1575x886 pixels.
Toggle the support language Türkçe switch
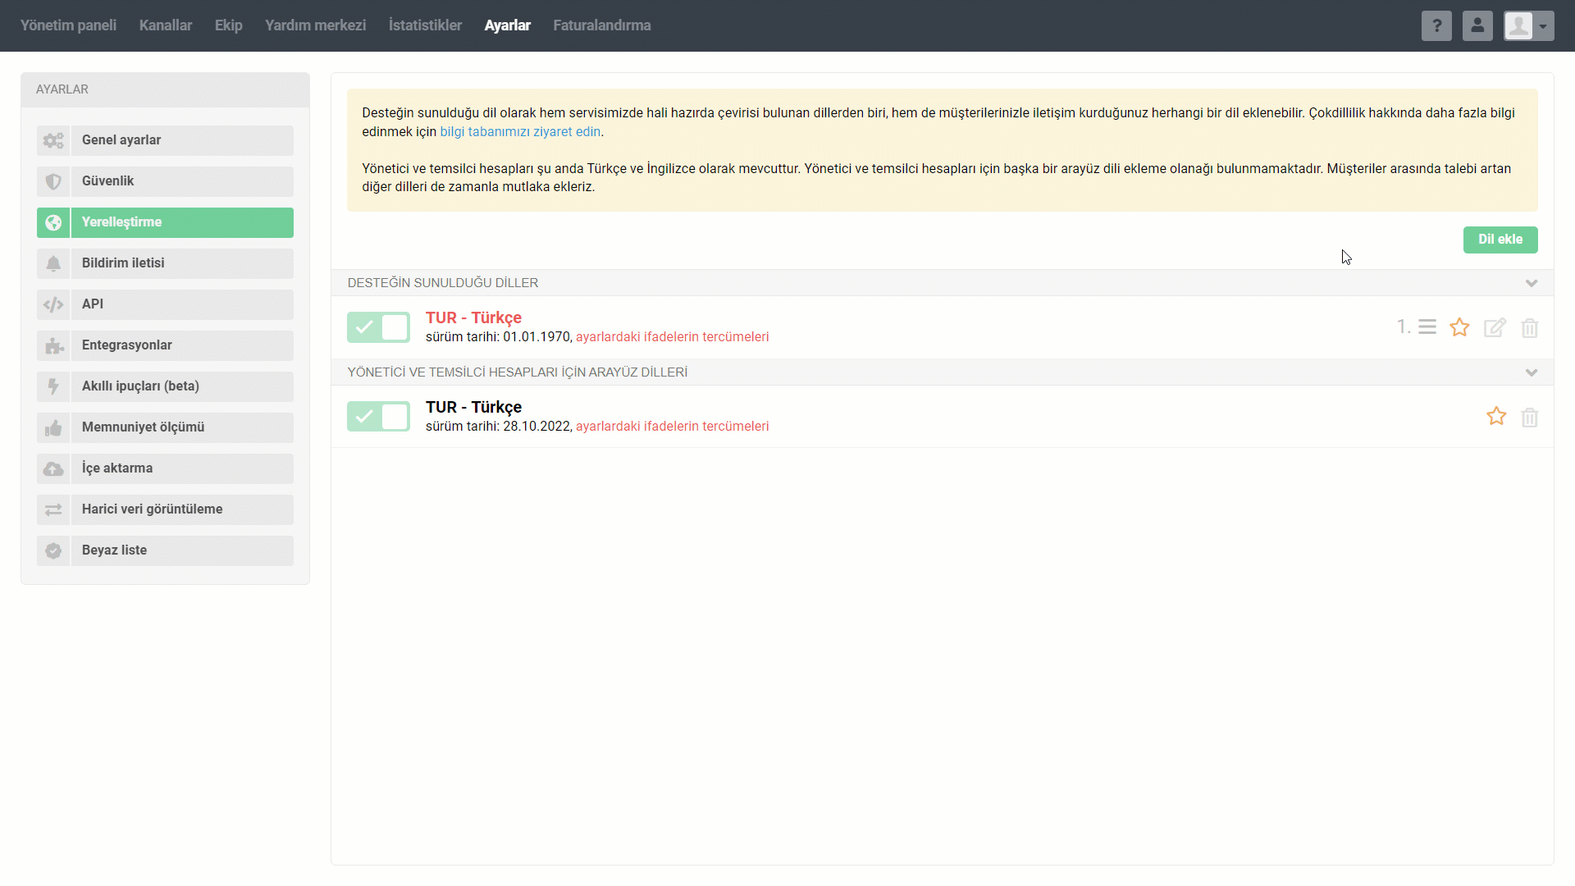tap(378, 327)
